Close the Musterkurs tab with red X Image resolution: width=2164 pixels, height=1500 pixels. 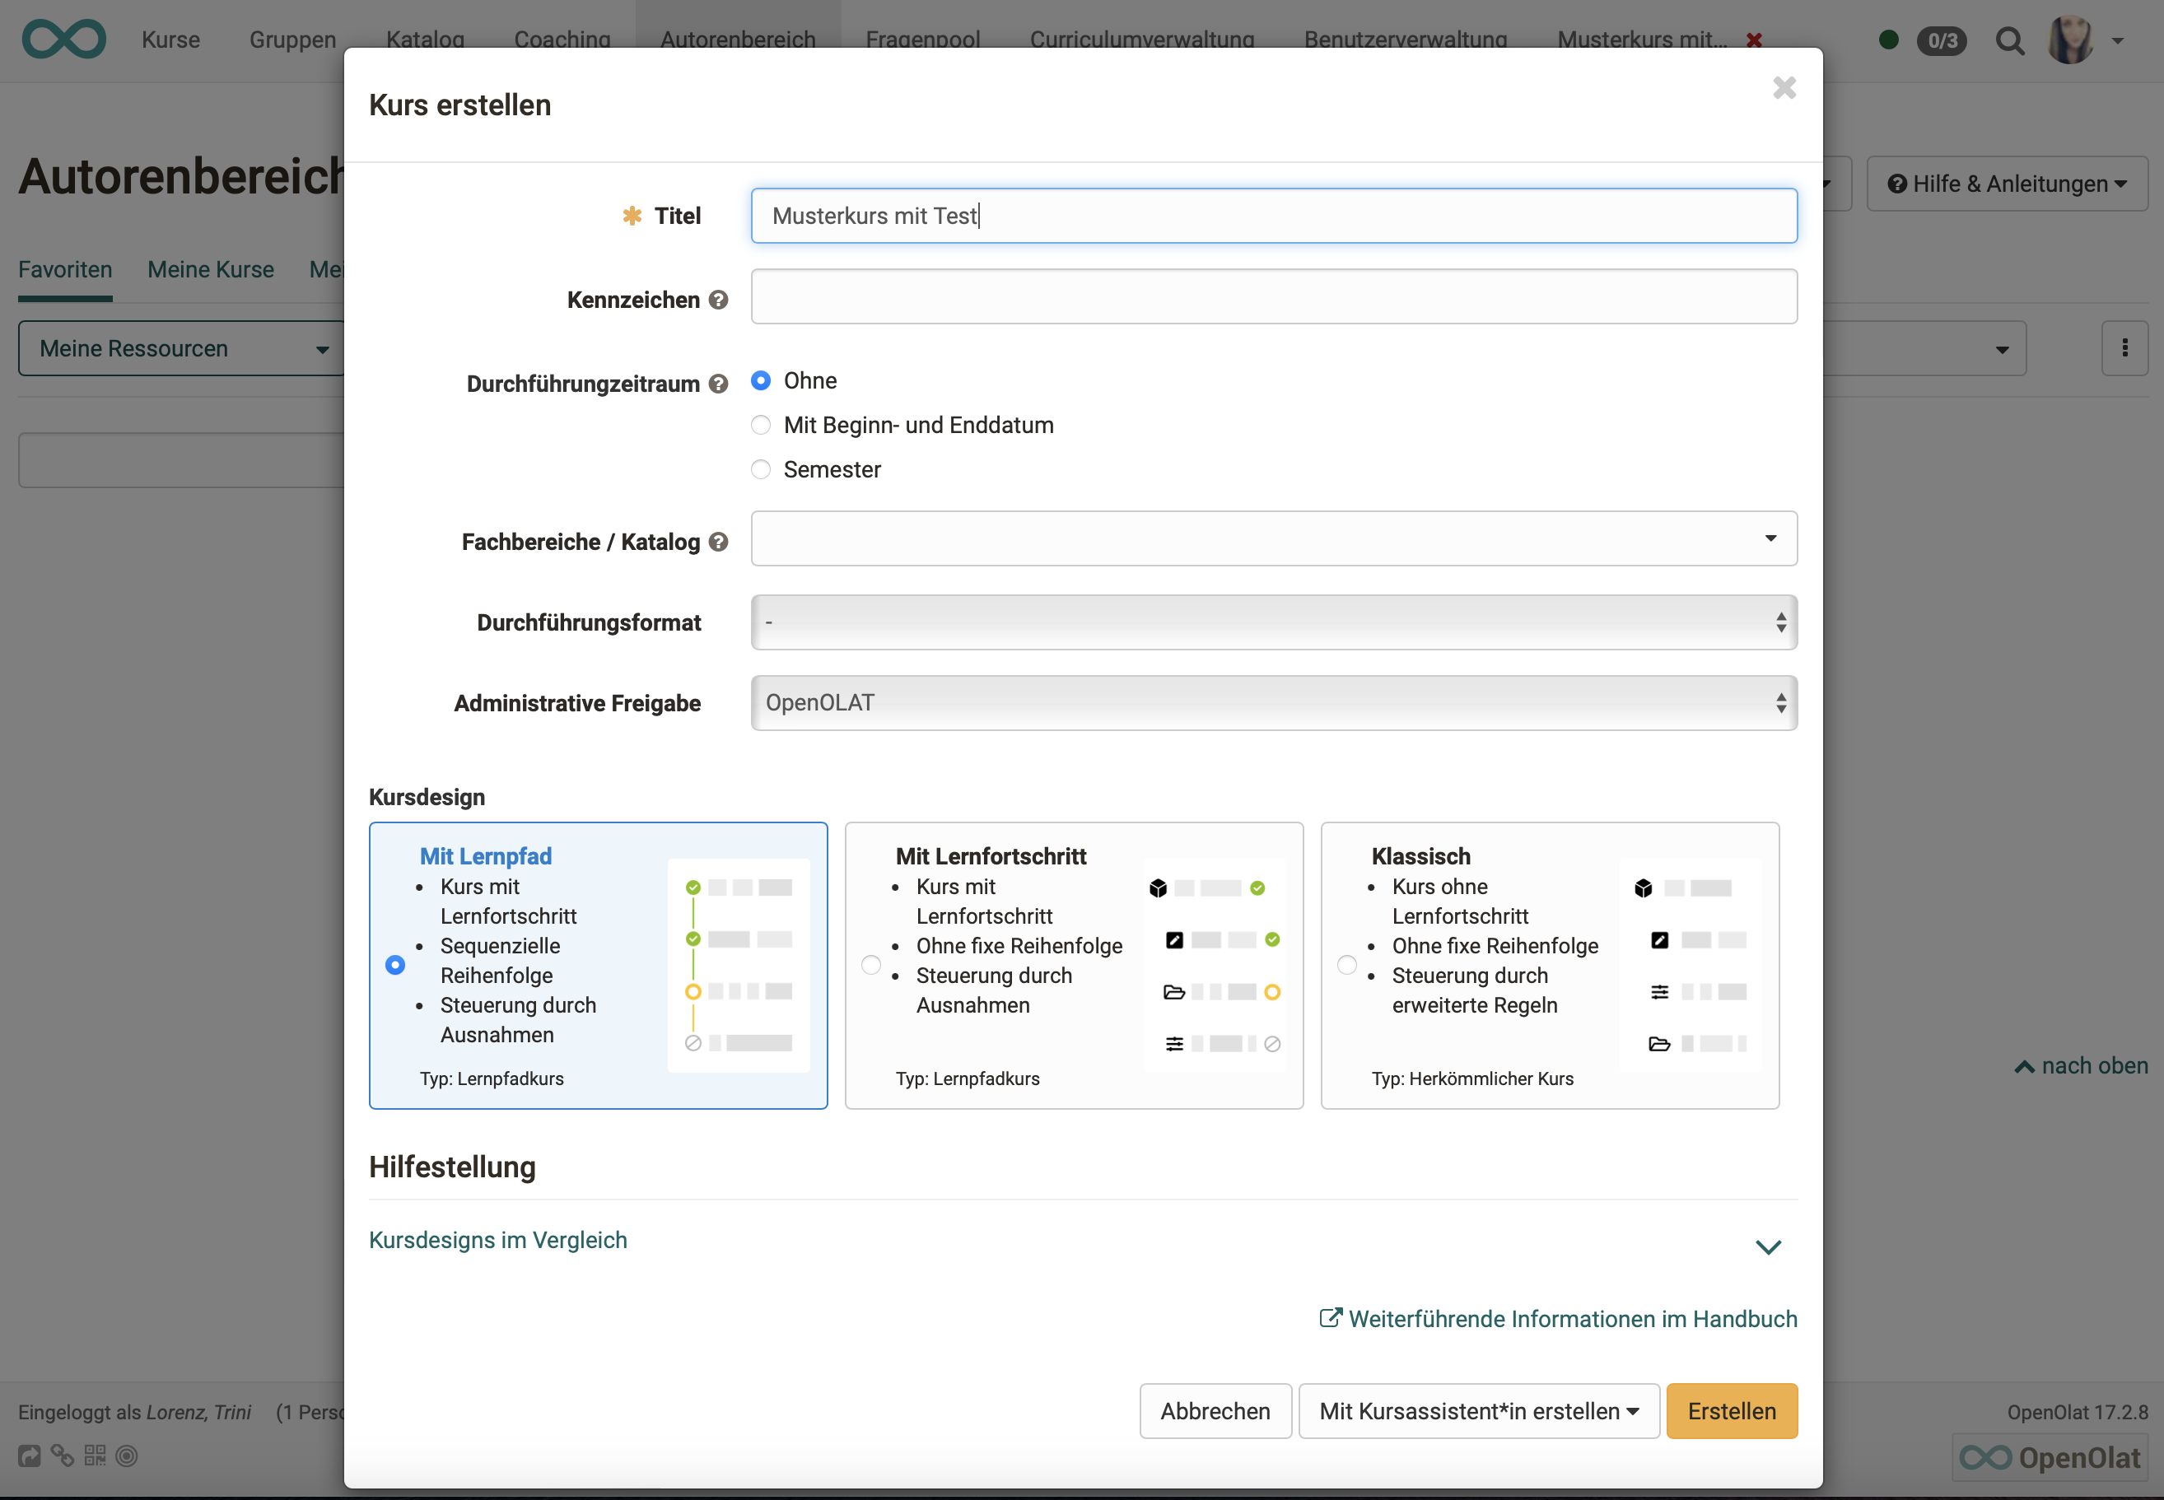click(1753, 40)
